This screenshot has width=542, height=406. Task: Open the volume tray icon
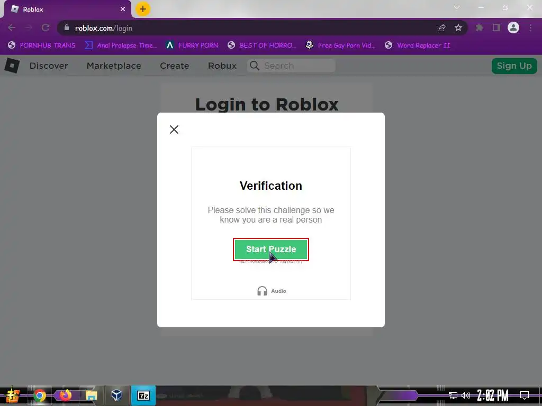click(466, 395)
